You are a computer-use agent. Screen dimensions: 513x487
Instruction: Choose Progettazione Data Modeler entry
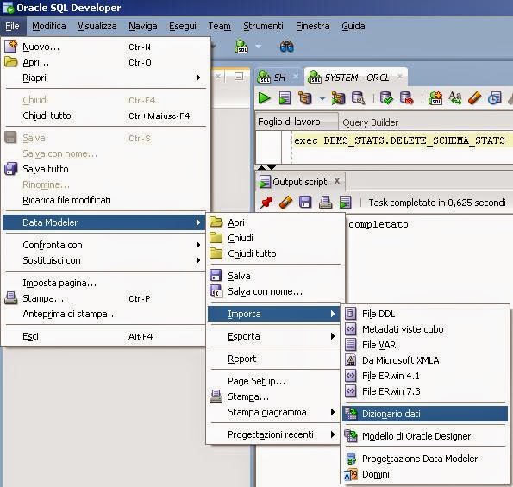425,459
